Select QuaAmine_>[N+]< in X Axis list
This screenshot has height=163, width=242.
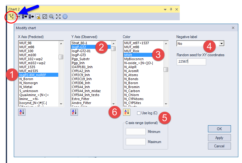click(38, 95)
